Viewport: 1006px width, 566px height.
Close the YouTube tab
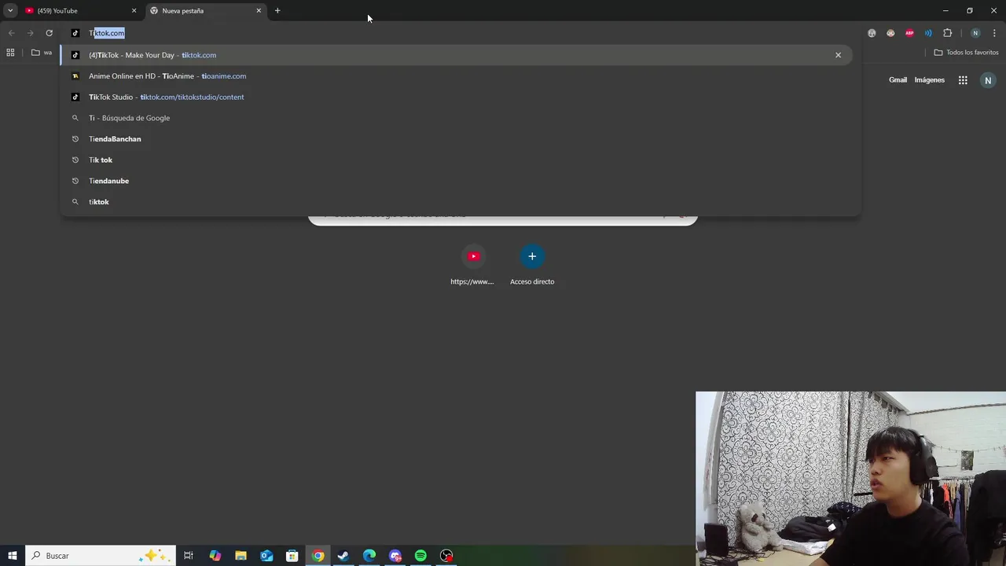(134, 11)
